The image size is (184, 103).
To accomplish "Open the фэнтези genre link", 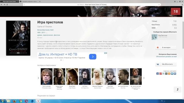I will (x=57, y=35).
